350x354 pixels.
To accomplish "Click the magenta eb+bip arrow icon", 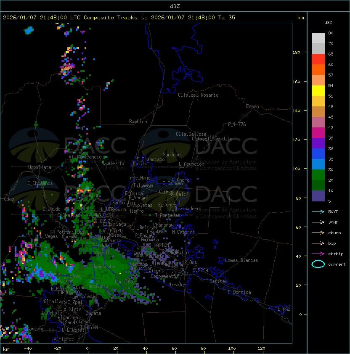I will pos(318,254).
